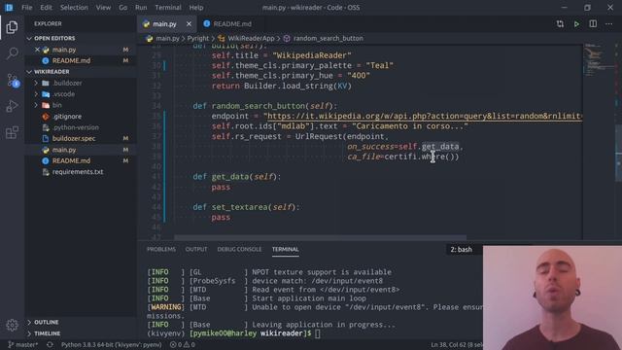Open editor More Actions ellipsis
This screenshot has width=622, height=350.
(x=609, y=23)
